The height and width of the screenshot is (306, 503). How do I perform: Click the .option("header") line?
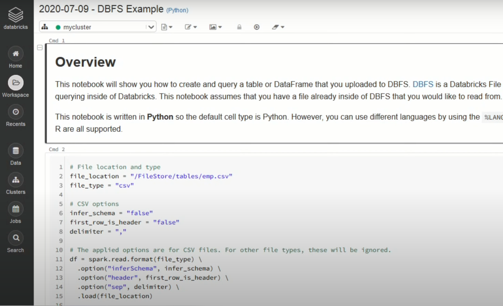[153, 278]
